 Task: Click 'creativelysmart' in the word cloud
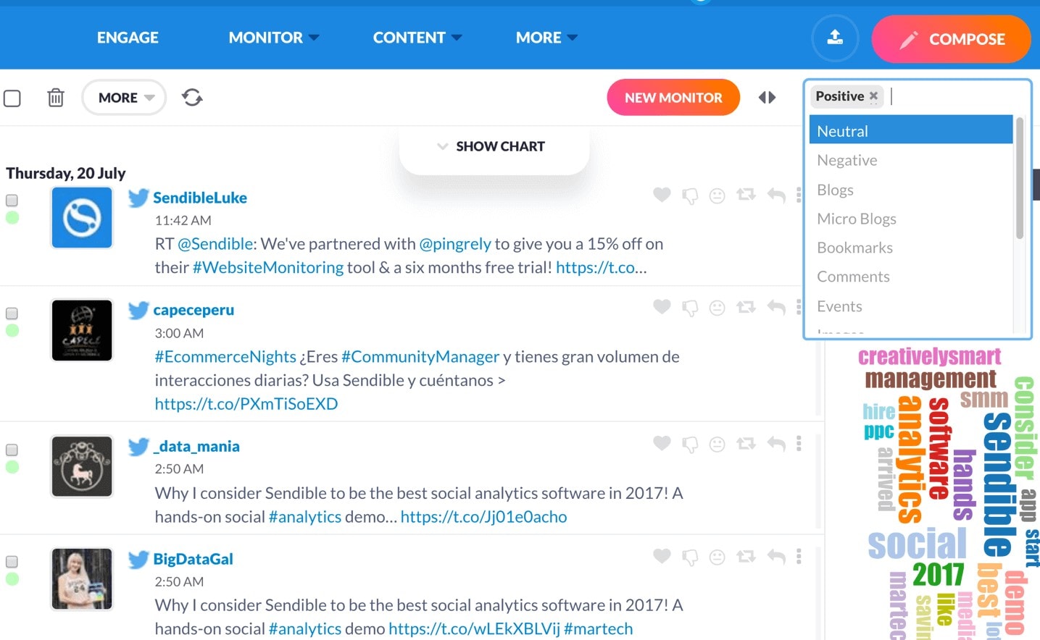(930, 356)
